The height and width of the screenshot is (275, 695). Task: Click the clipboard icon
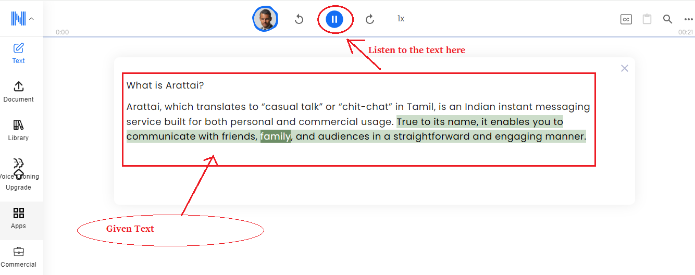(647, 19)
